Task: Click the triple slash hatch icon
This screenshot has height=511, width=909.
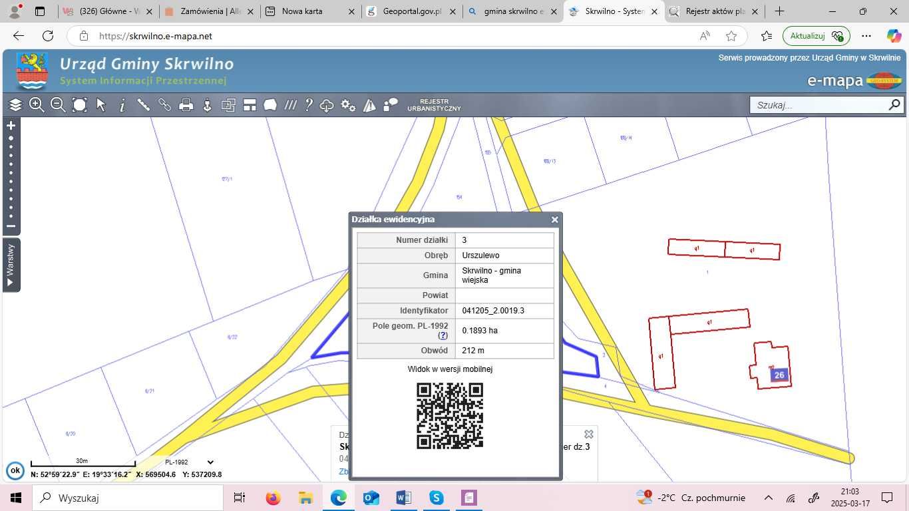Action: coord(290,105)
